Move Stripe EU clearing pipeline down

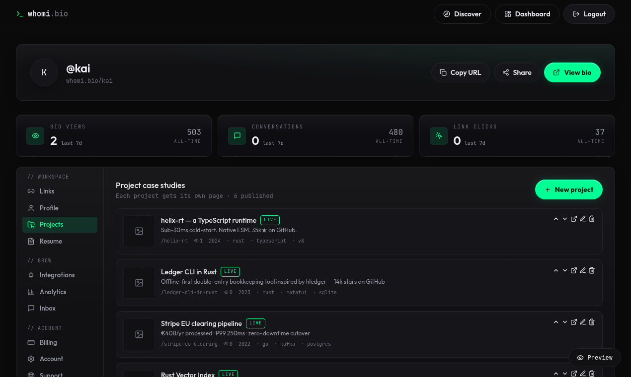click(565, 322)
